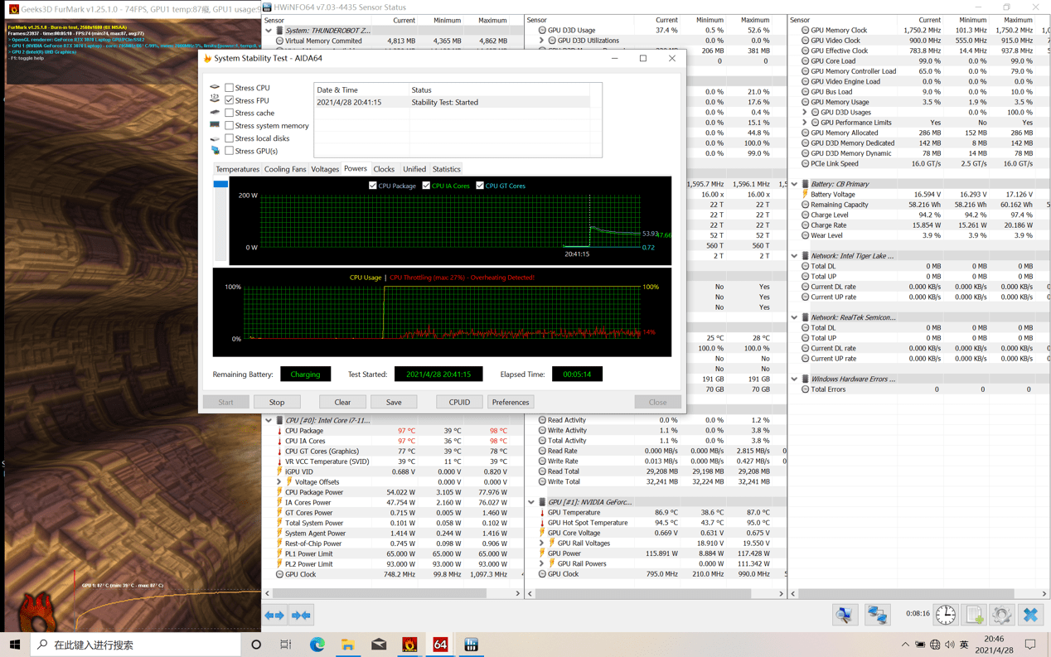1051x657 pixels.
Task: Switch to the Statistics tab
Action: tap(447, 169)
